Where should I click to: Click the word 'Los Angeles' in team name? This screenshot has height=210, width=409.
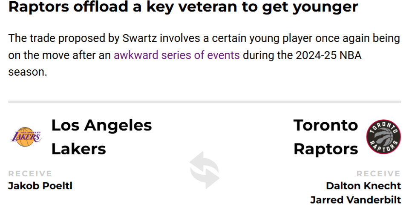click(x=101, y=125)
